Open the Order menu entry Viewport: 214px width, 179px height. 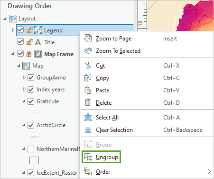(147, 172)
